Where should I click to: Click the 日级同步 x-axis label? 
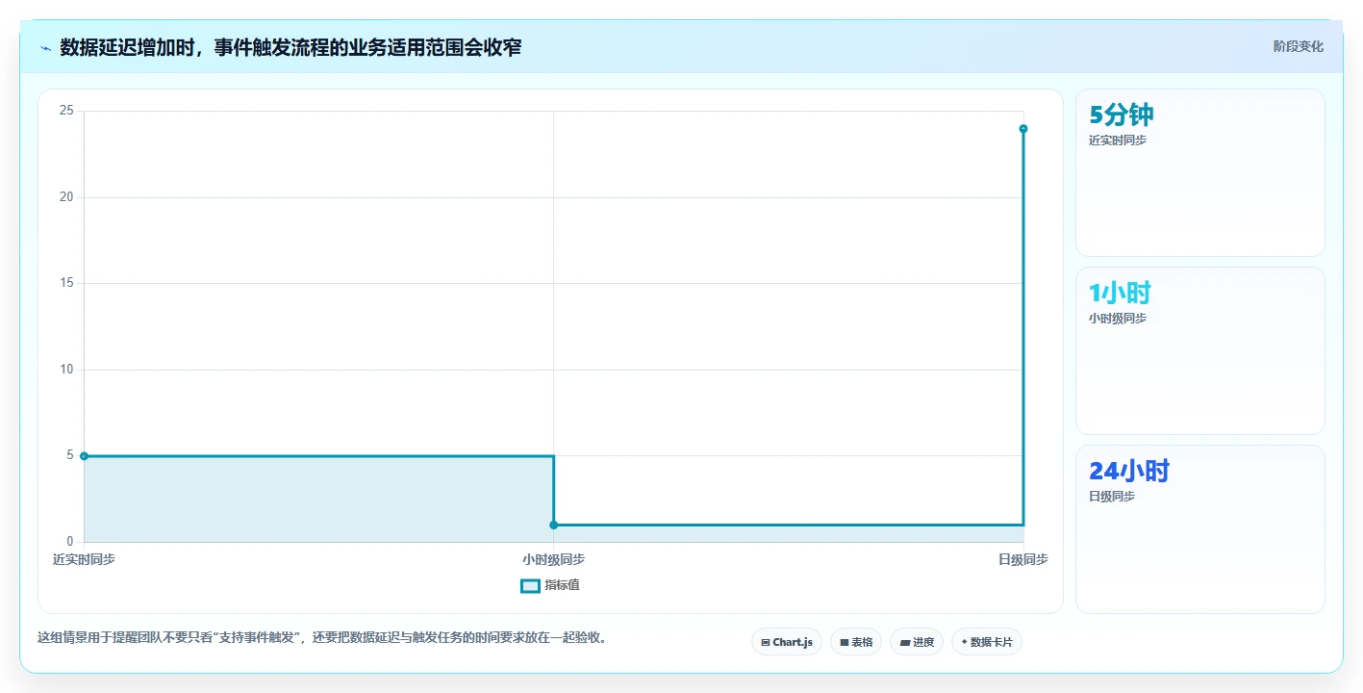click(x=1023, y=559)
